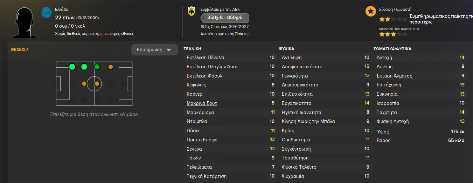The image size is (473, 183).
Task: Click the Μακρινά Σουτ attribute link
Action: pyautogui.click(x=202, y=103)
